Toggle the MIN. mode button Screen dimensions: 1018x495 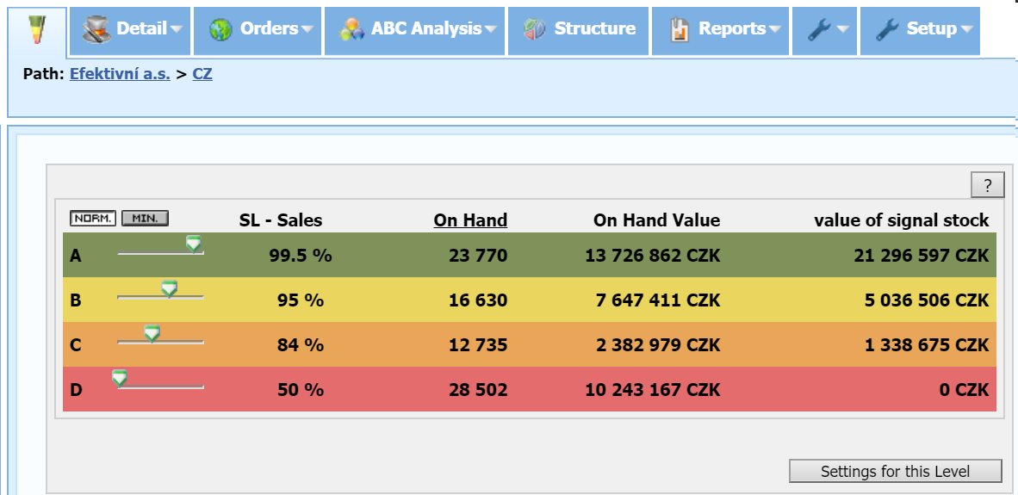coord(145,219)
